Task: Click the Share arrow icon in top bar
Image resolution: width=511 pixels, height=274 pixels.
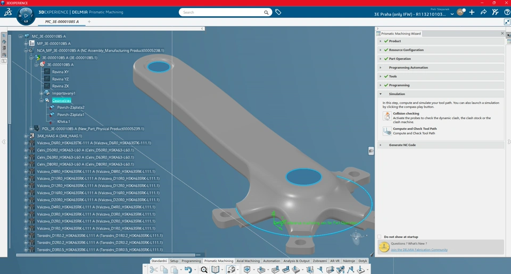Action: point(484,12)
